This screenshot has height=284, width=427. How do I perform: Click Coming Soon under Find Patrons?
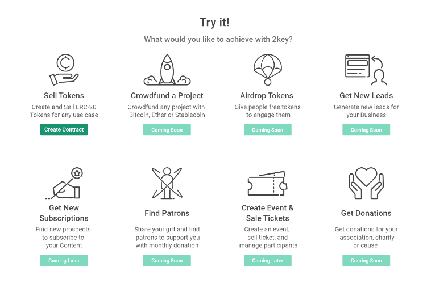coord(167,261)
